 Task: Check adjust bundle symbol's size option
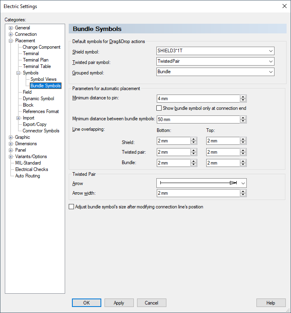click(x=72, y=207)
